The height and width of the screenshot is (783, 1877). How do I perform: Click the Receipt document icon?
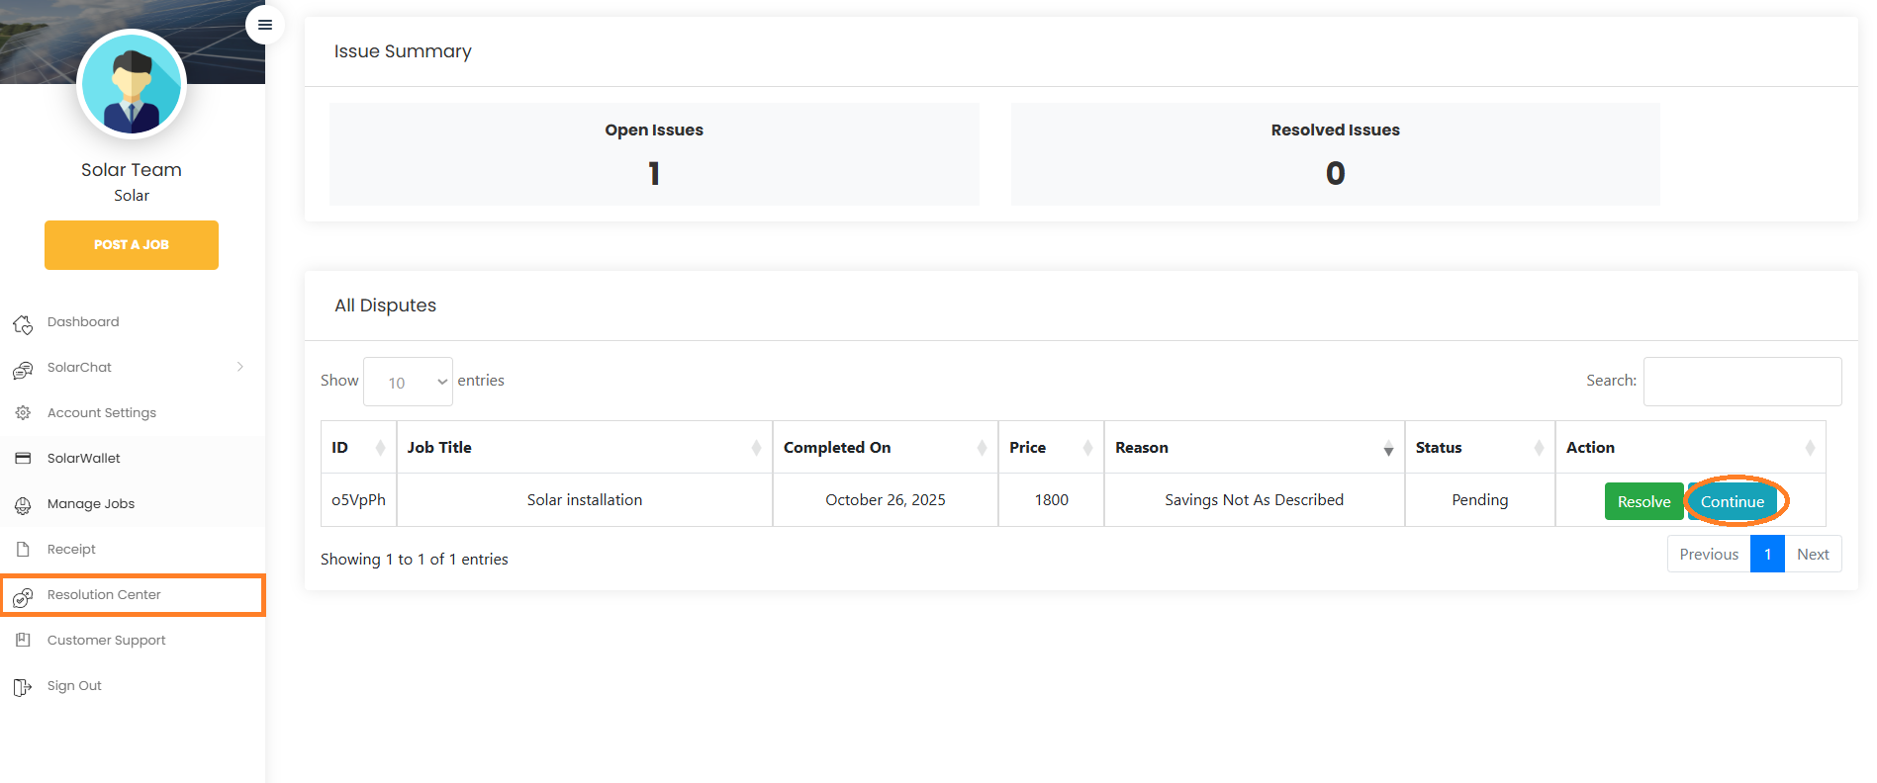(23, 550)
